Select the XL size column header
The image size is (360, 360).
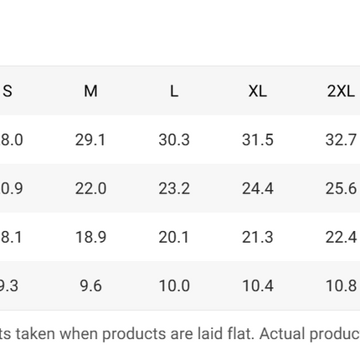(258, 91)
